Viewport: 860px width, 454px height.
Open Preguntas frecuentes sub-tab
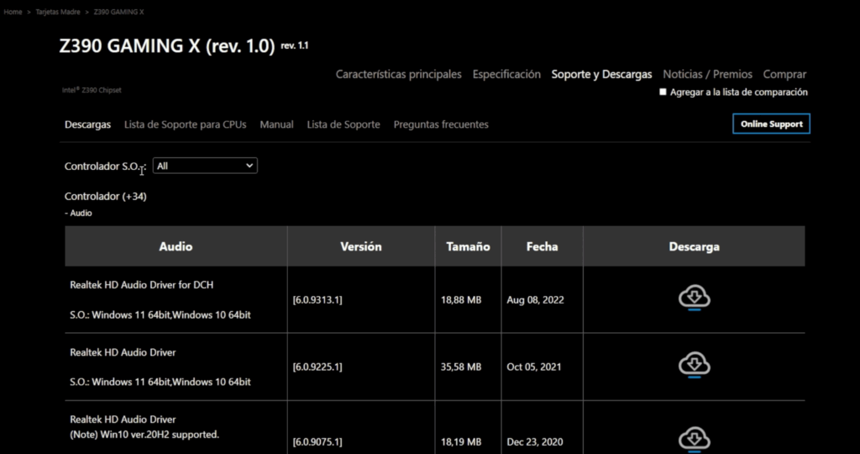pos(441,124)
